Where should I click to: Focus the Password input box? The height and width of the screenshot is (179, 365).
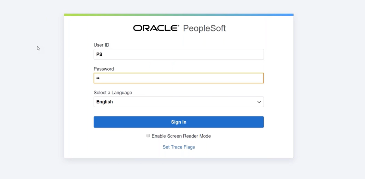click(178, 78)
